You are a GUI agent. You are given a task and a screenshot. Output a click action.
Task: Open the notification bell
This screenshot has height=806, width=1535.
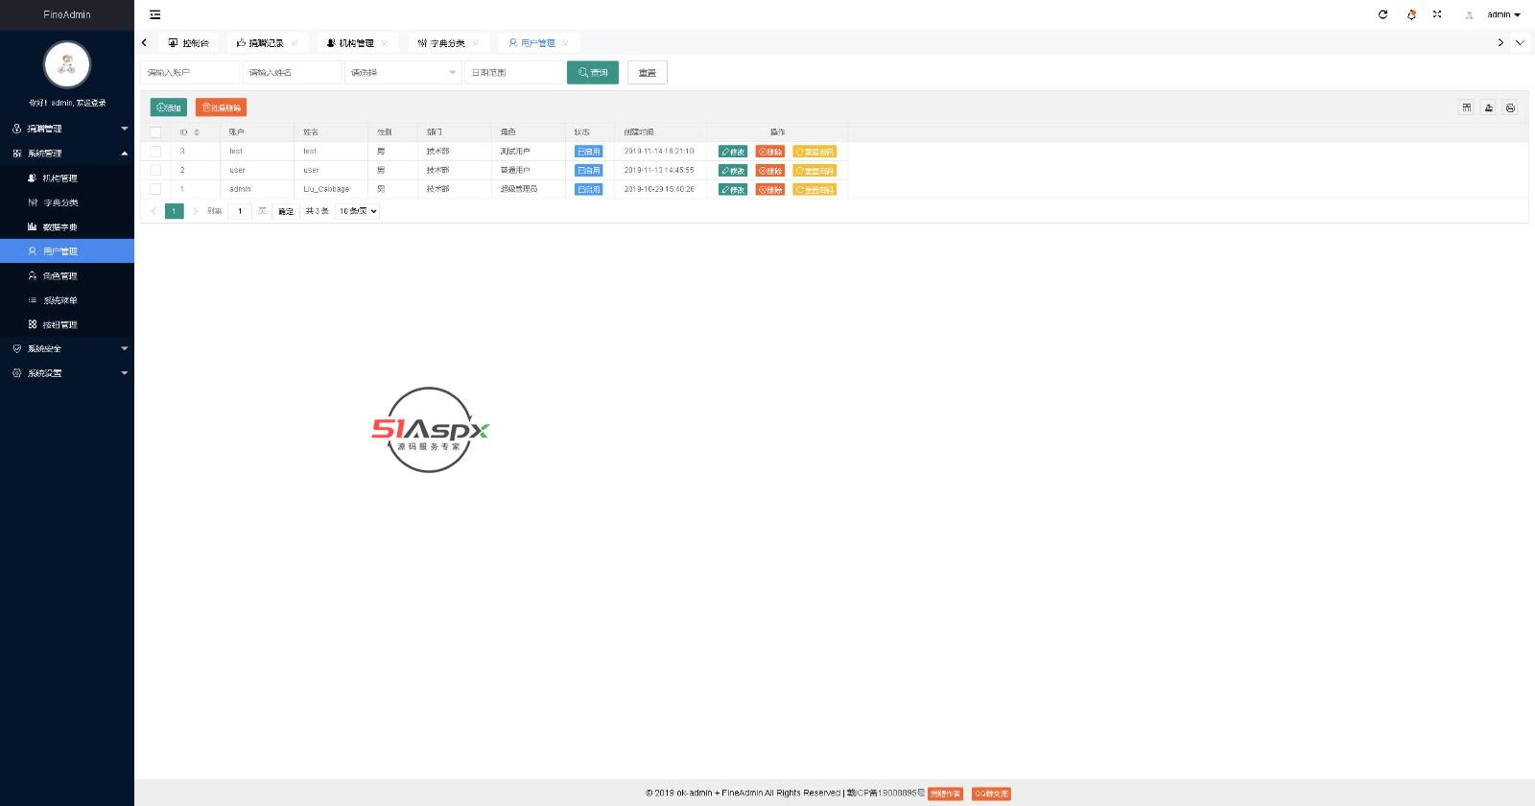pyautogui.click(x=1411, y=14)
